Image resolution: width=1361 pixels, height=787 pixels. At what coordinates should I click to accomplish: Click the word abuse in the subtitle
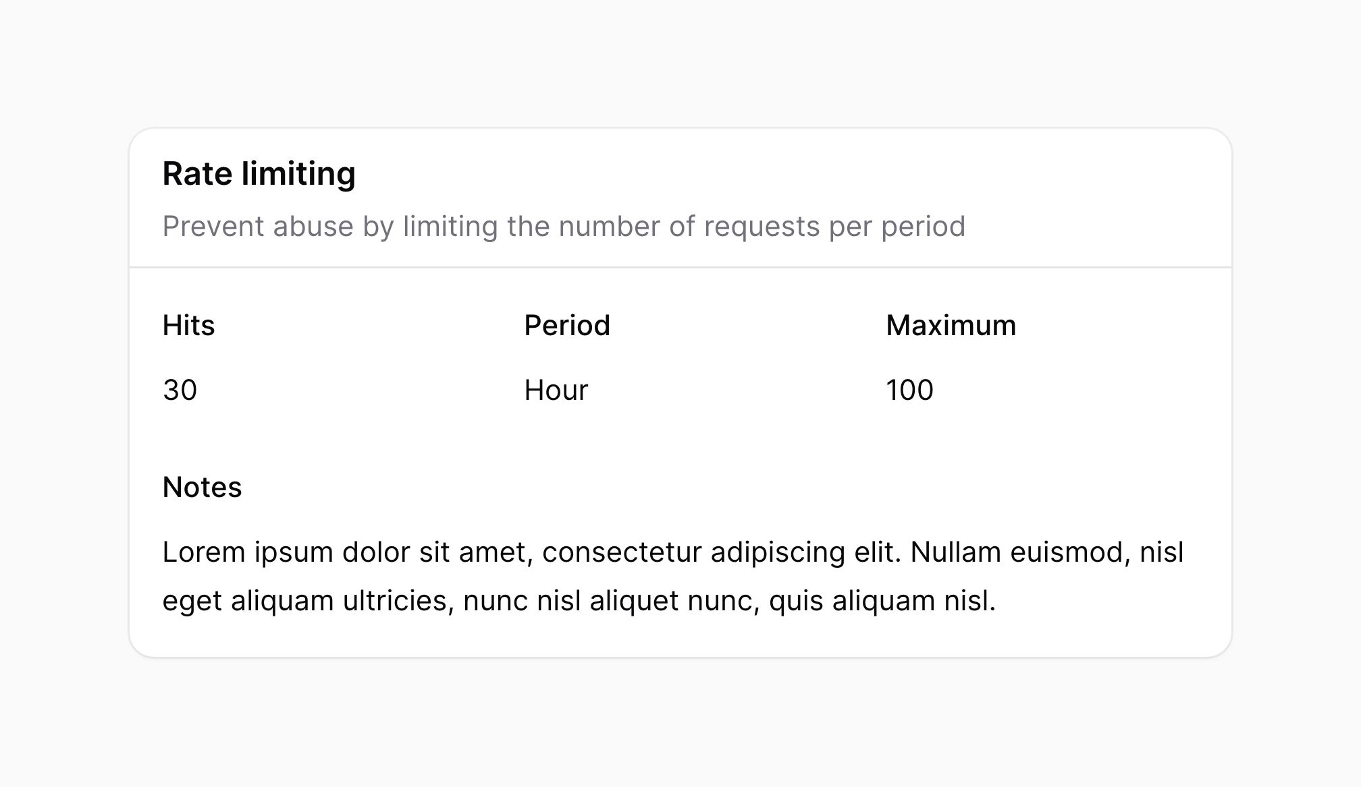(313, 227)
